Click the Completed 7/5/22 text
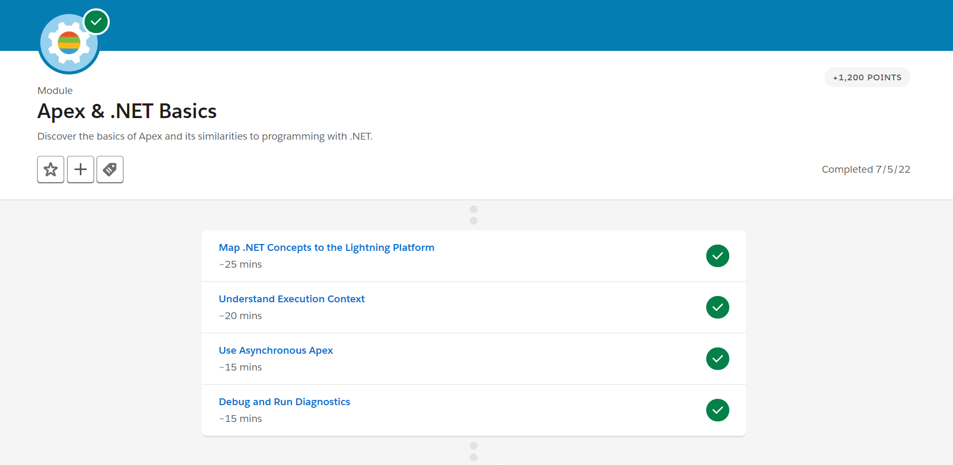Image resolution: width=953 pixels, height=465 pixels. point(866,170)
